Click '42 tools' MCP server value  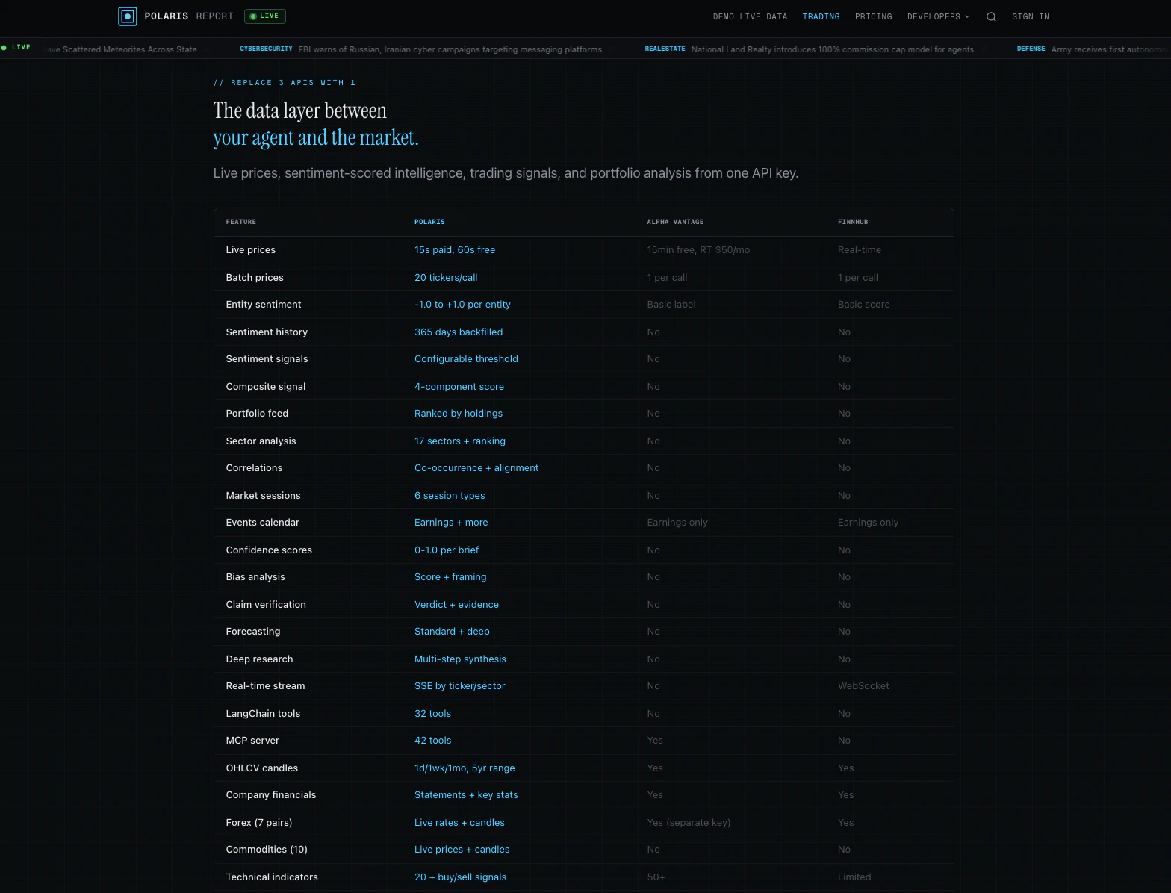click(432, 741)
